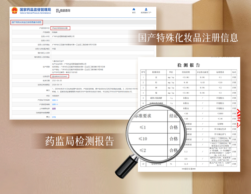Click the ≤1000 standard requirement cell
This screenshot has height=194, width=251.
(x=220, y=114)
